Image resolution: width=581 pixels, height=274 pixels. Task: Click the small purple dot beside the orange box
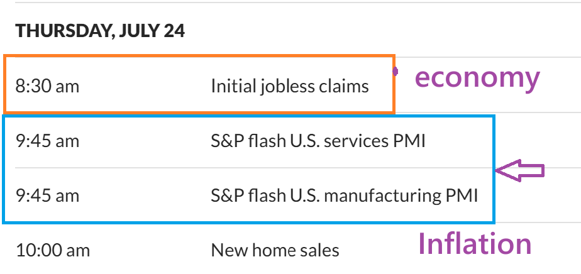click(395, 72)
